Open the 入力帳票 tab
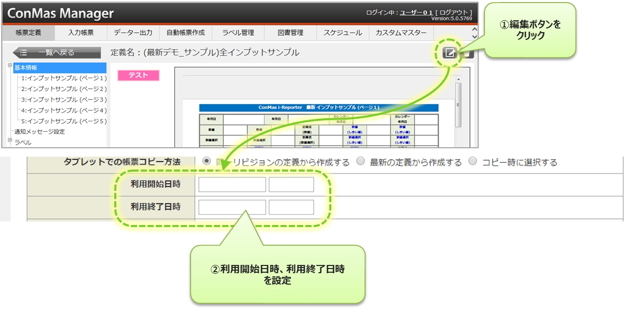The image size is (633, 309). point(80,33)
